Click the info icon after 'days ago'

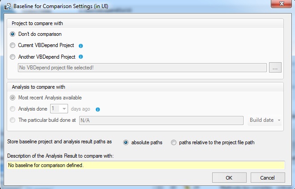[x=98, y=109]
